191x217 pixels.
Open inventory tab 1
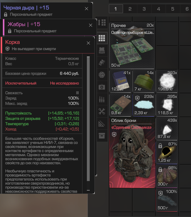pyautogui.click(x=116, y=9)
